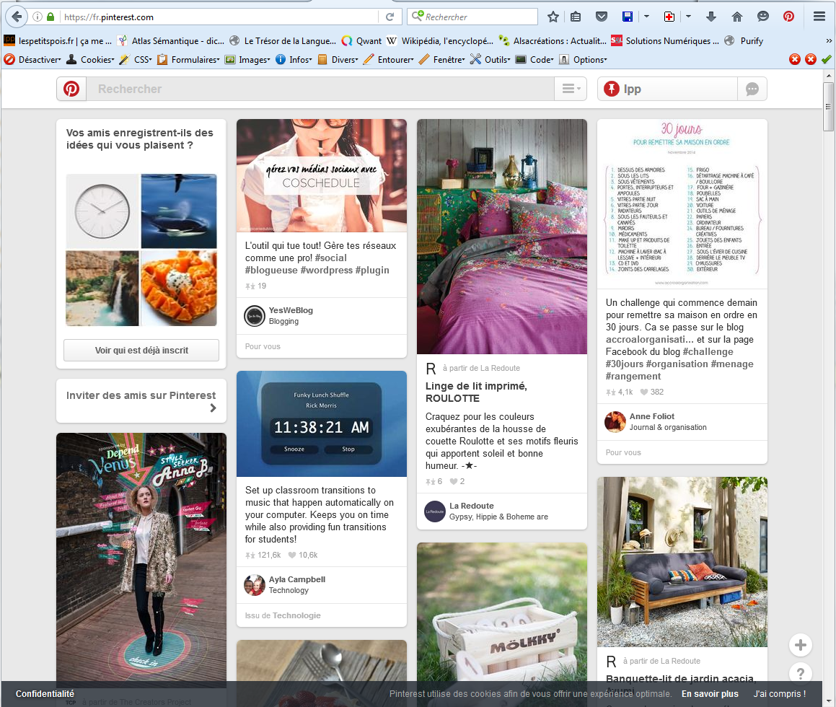Click the first red X developer toolbar icon

(x=794, y=59)
